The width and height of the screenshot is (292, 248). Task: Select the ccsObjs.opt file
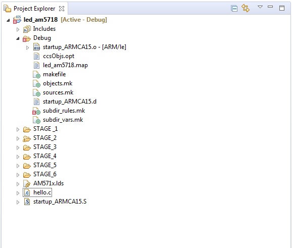(x=59, y=56)
